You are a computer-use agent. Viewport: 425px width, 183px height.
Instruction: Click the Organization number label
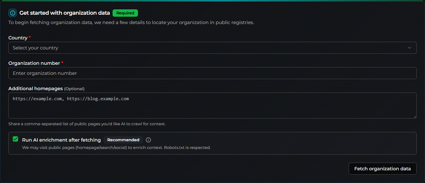tap(34, 63)
